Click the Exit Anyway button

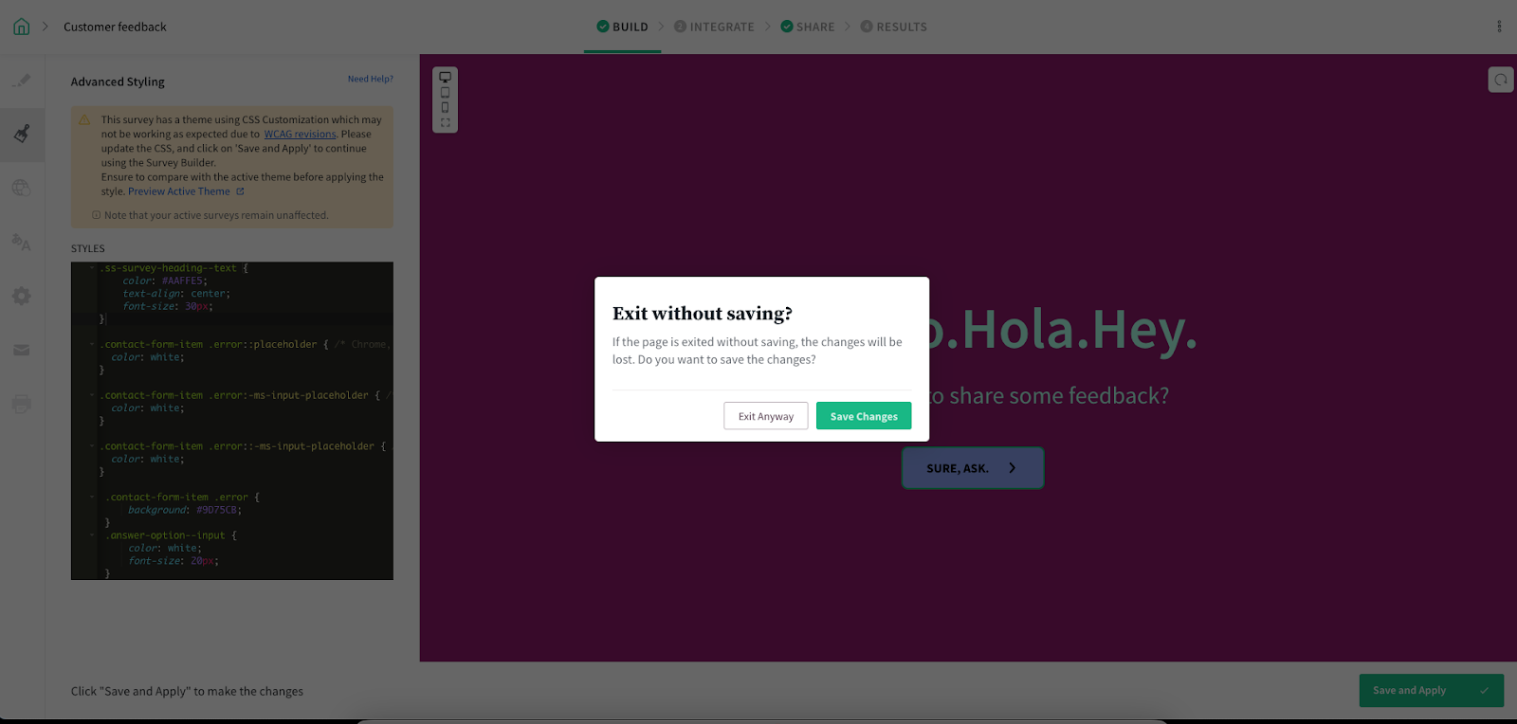click(765, 416)
